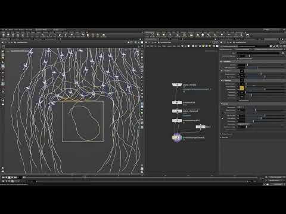Click the magnifier search icon in parameter header

coord(277,46)
